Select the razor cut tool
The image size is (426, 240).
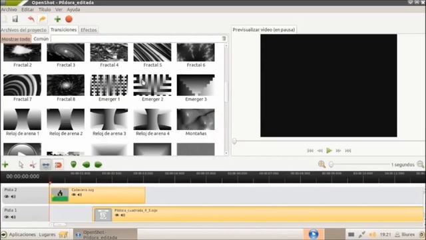(33, 165)
